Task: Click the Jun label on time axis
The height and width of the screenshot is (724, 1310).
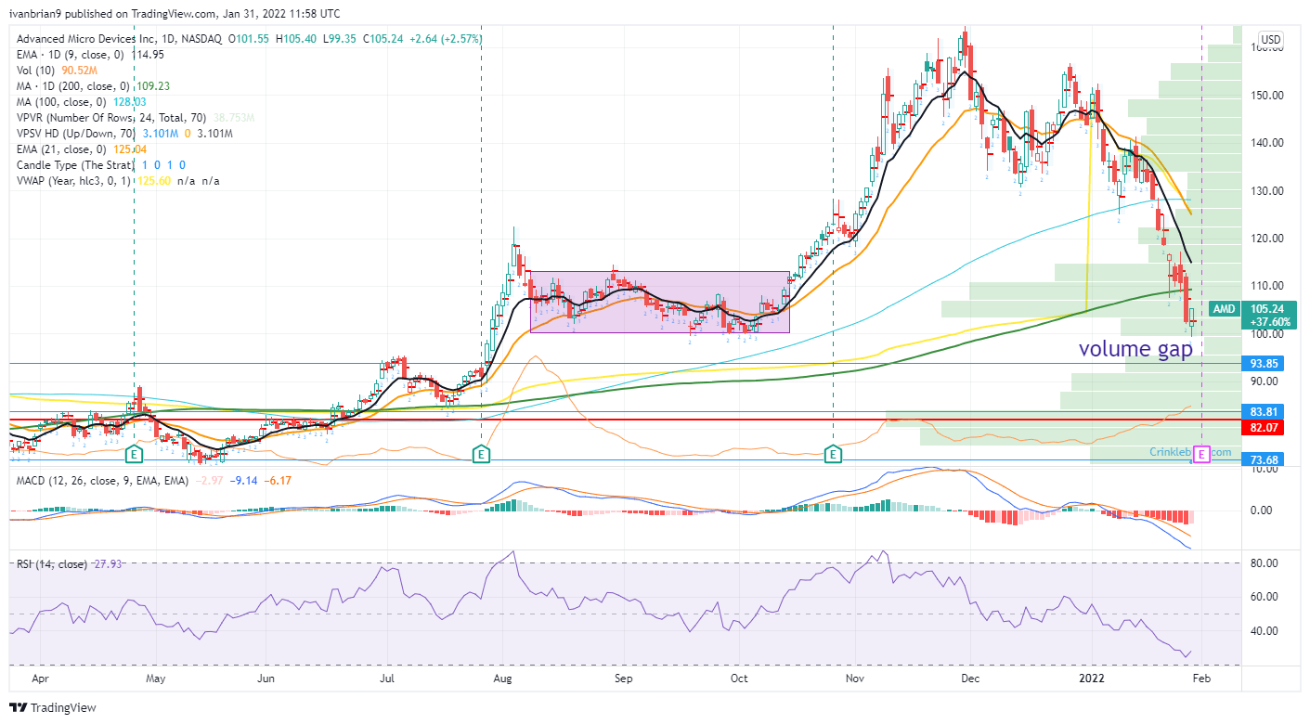Action: pyautogui.click(x=266, y=679)
